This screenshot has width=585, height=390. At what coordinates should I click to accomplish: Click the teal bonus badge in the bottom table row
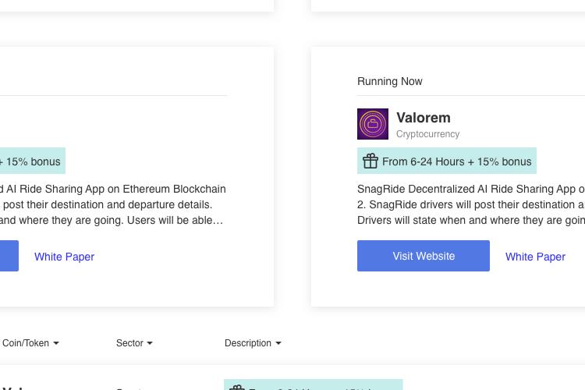[314, 385]
